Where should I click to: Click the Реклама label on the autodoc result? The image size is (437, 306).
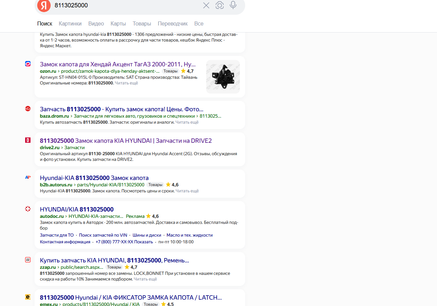coord(135,216)
